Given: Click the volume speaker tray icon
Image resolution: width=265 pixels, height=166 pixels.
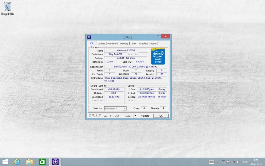Looking at the screenshot, I should pyautogui.click(x=238, y=162).
